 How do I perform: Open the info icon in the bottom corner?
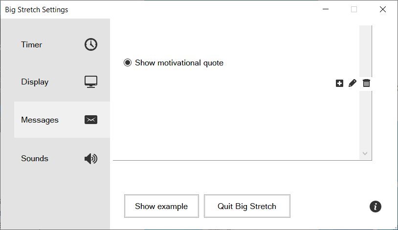coord(376,207)
